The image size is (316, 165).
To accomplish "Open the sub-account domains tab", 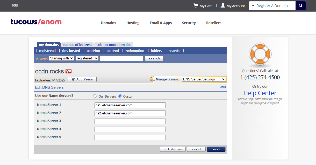I will [114, 45].
